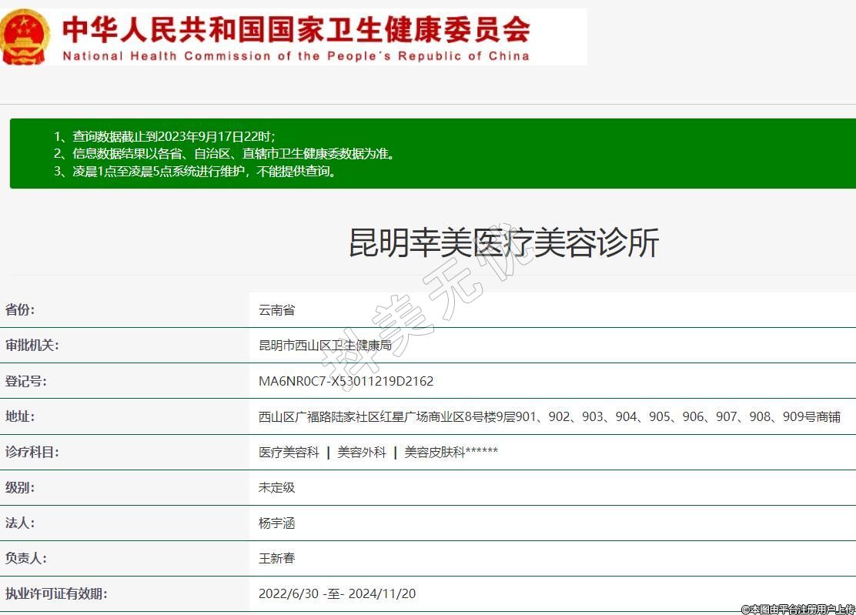The width and height of the screenshot is (856, 615).
Task: Click the clinic name heading 昆明幸美医疗美容诊所
Action: tap(503, 242)
